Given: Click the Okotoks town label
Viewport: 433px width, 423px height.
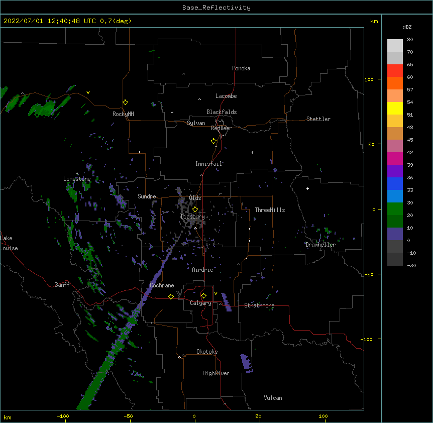Looking at the screenshot, I should 207,352.
